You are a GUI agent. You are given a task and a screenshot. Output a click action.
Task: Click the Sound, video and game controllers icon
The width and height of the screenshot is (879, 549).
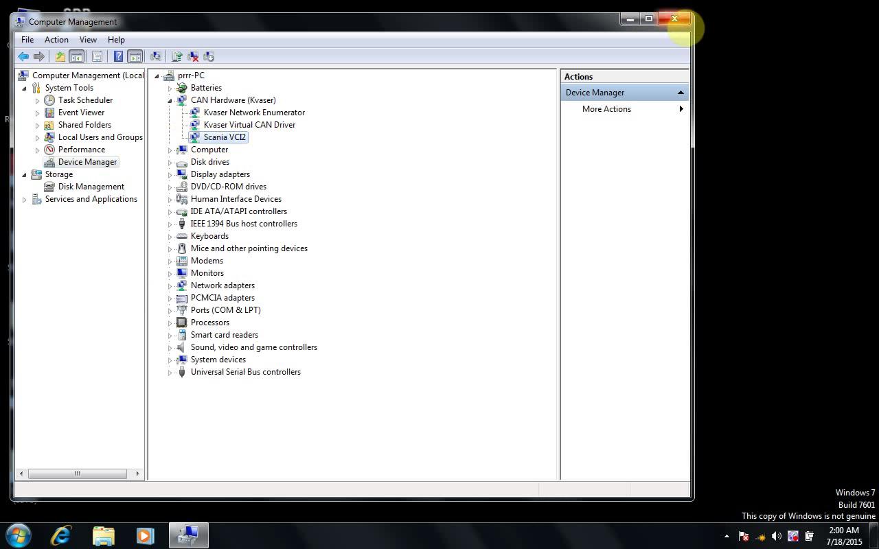[x=182, y=347]
